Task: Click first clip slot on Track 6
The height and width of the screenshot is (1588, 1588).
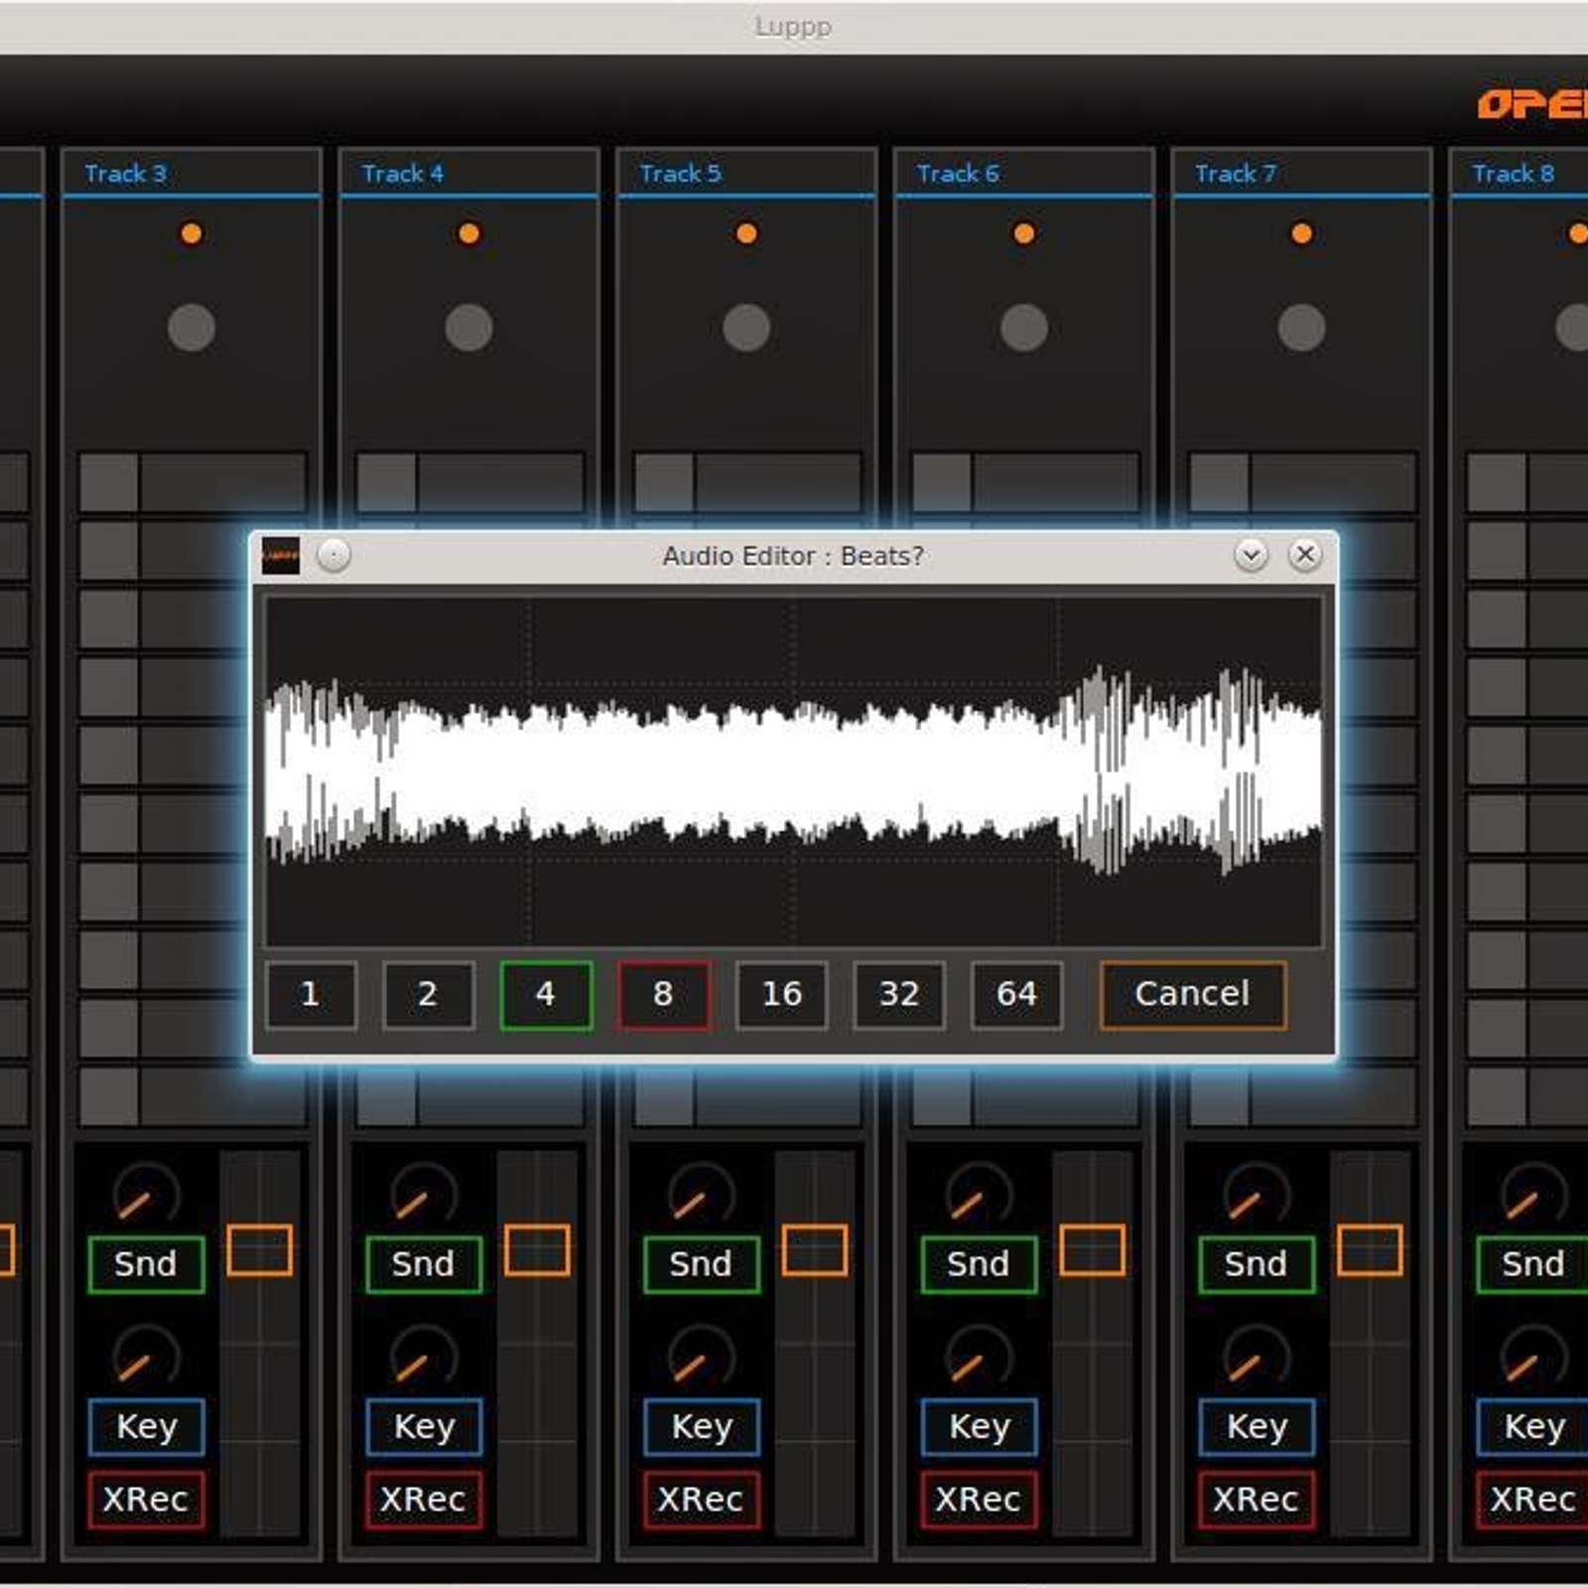Action: tap(1024, 482)
